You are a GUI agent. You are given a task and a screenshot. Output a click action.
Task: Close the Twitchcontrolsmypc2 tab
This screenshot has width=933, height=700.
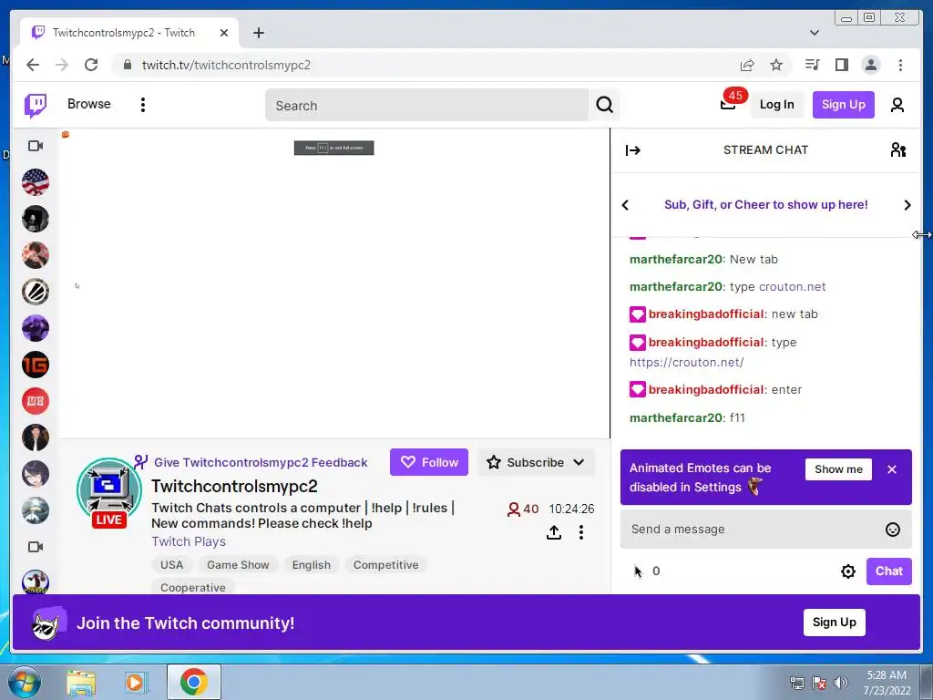click(x=224, y=33)
